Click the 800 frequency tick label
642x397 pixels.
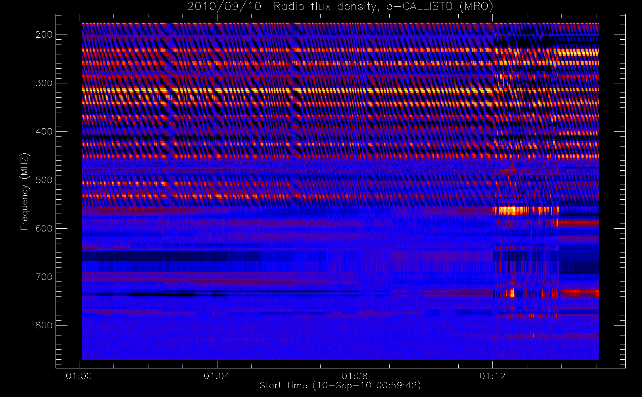coord(44,325)
